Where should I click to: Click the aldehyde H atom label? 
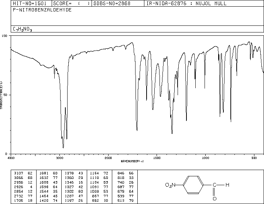pyautogui.click(x=227, y=185)
